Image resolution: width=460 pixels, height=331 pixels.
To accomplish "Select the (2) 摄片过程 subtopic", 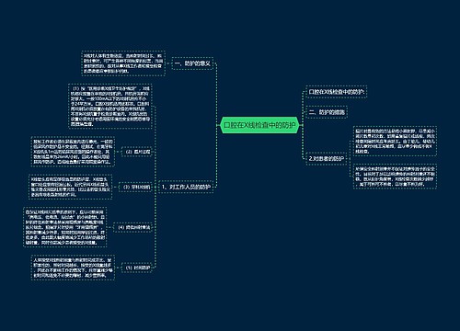I will 137,152.
